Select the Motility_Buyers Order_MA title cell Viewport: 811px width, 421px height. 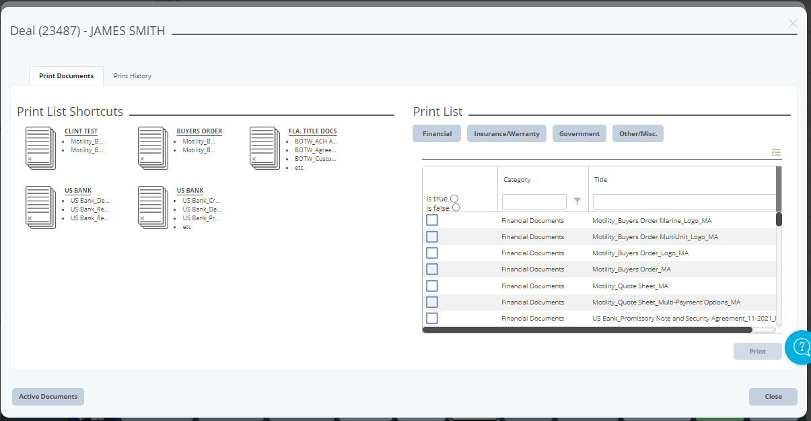(x=631, y=269)
